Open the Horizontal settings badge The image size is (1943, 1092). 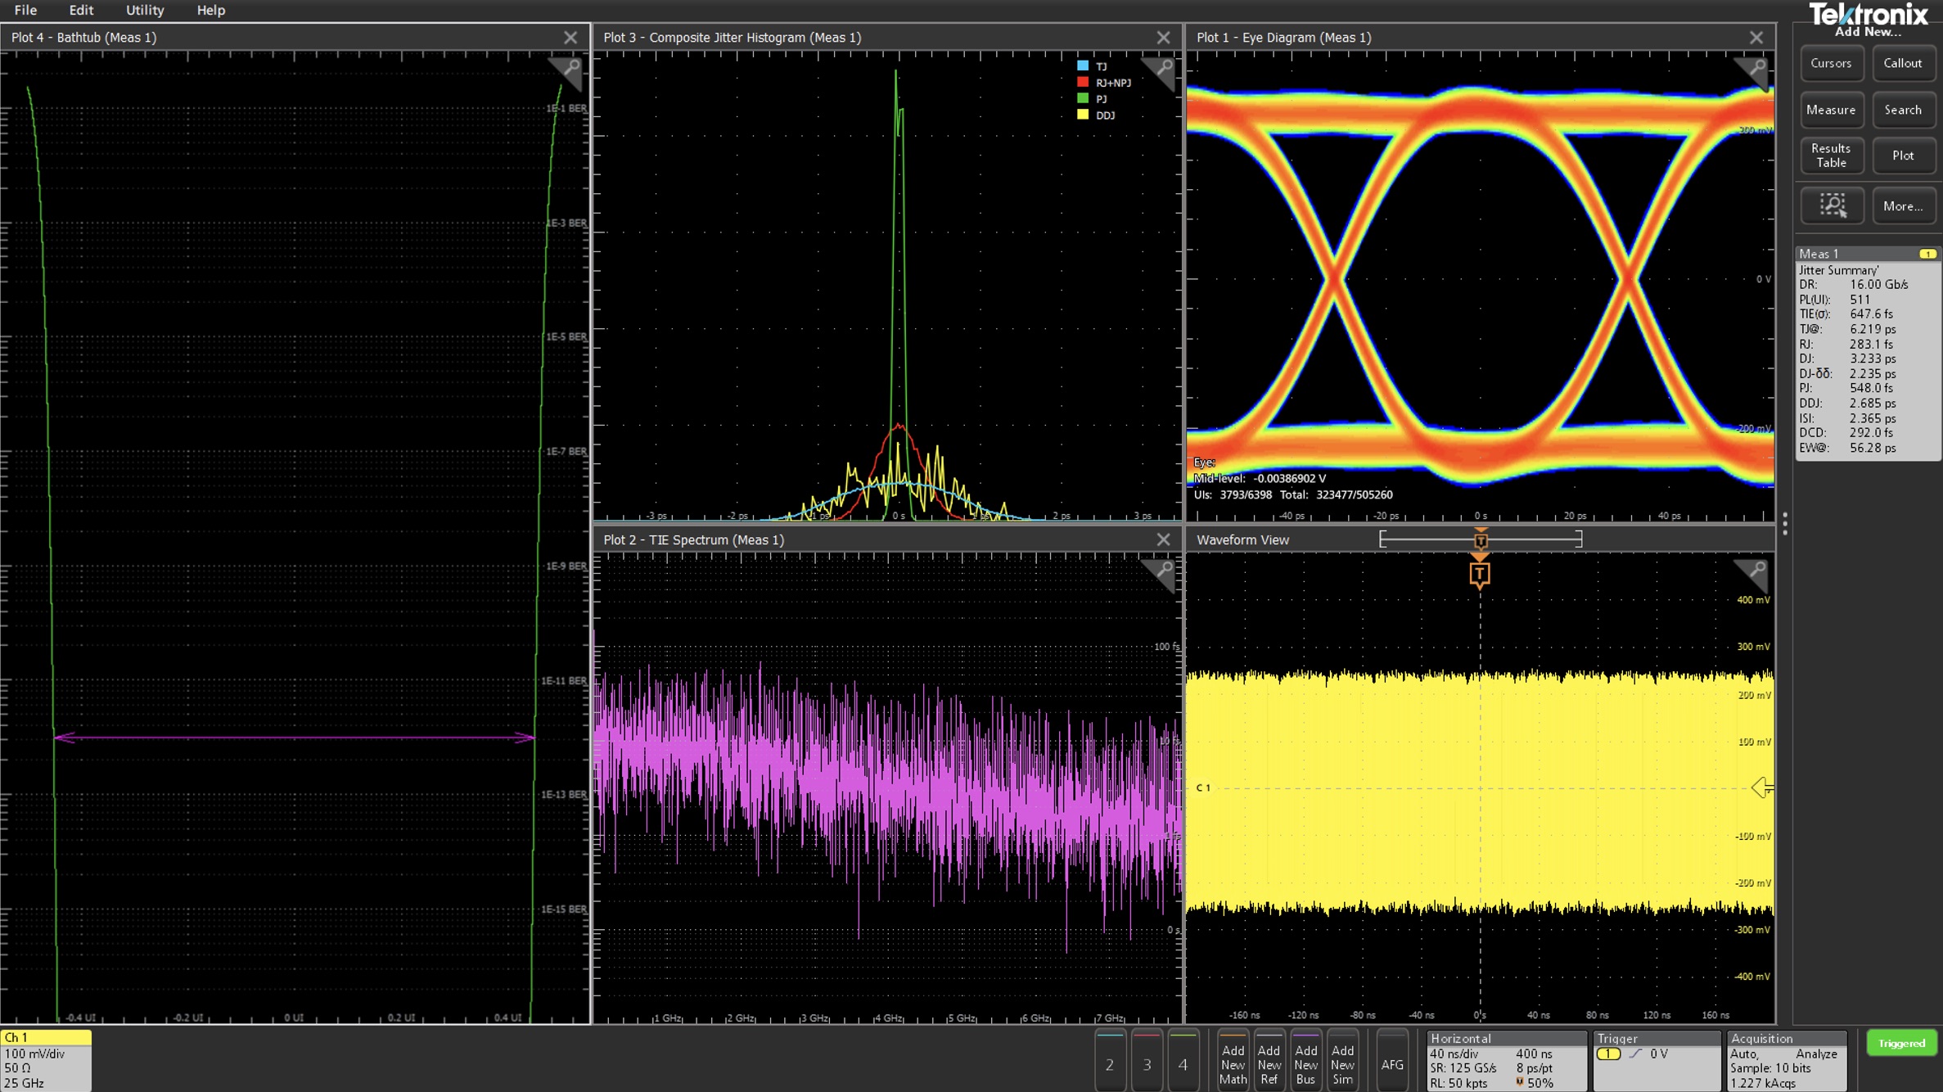pos(1505,1060)
